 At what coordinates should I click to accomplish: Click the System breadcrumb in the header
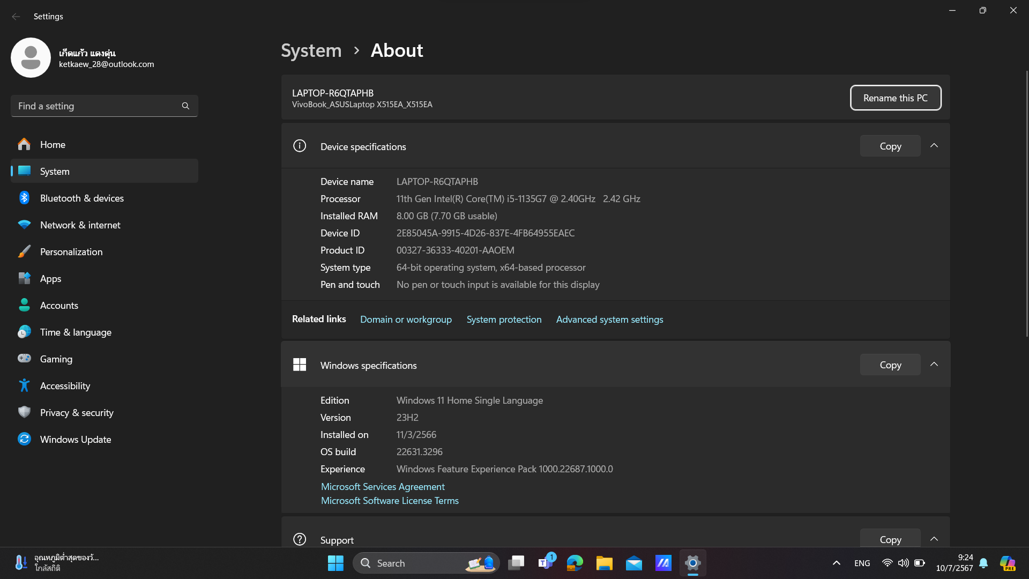(311, 50)
